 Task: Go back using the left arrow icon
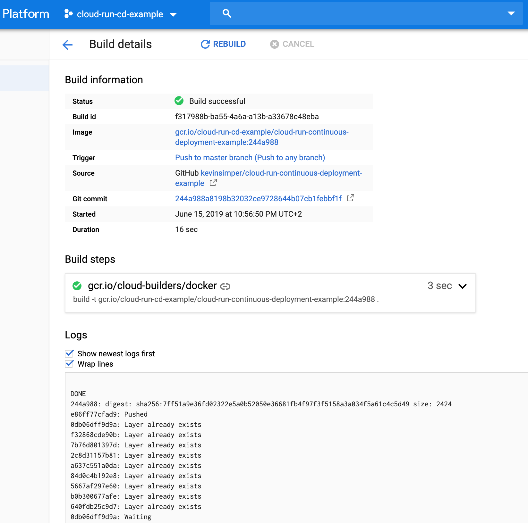[x=67, y=45]
